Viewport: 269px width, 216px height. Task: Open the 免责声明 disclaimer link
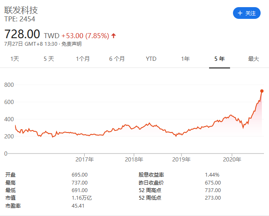(72, 44)
